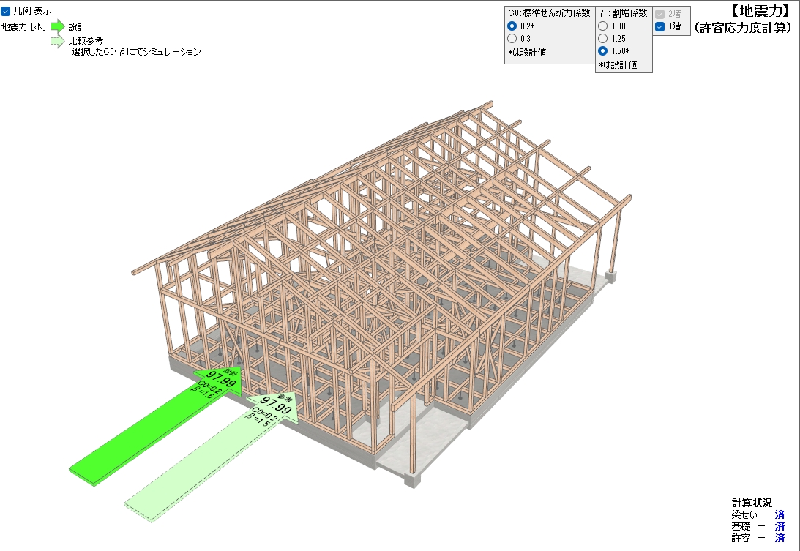The image size is (800, 551).
Task: Choose β coefficient 1.00
Action: coord(602,26)
